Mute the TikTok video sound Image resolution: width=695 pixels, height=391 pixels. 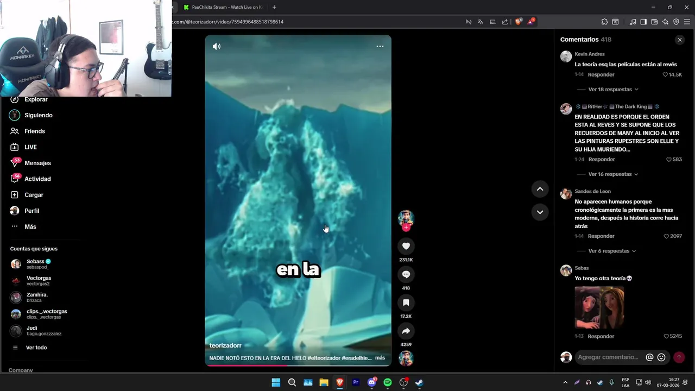[217, 46]
